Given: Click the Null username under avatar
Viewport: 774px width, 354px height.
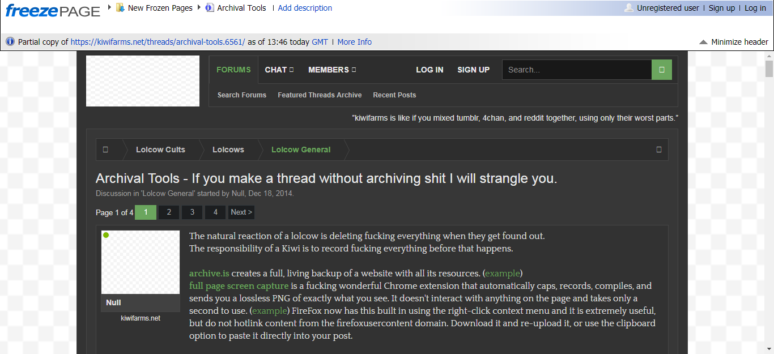Looking at the screenshot, I should [x=113, y=302].
